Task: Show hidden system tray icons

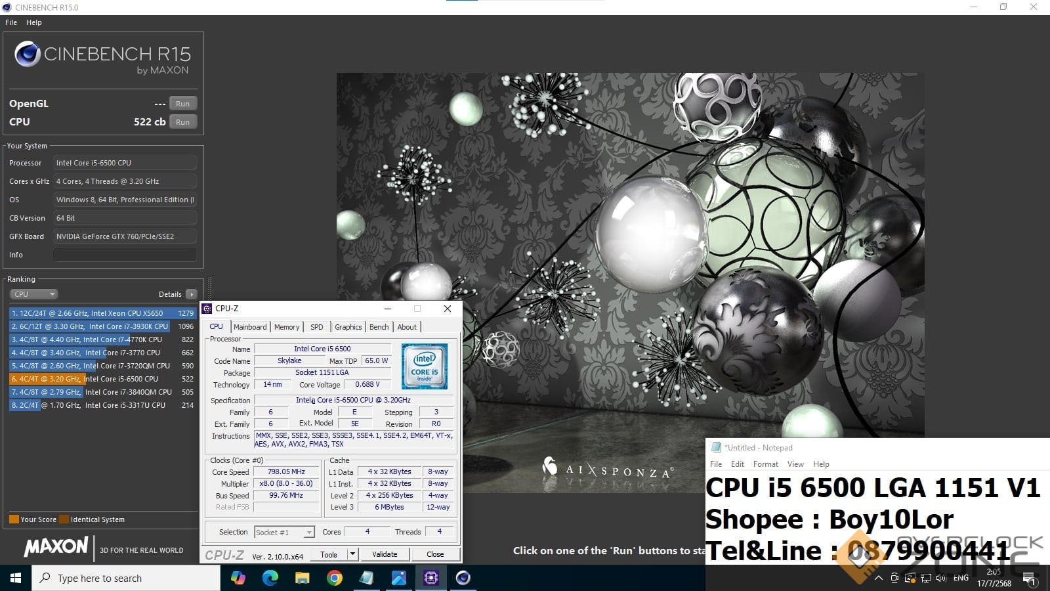Action: [878, 578]
